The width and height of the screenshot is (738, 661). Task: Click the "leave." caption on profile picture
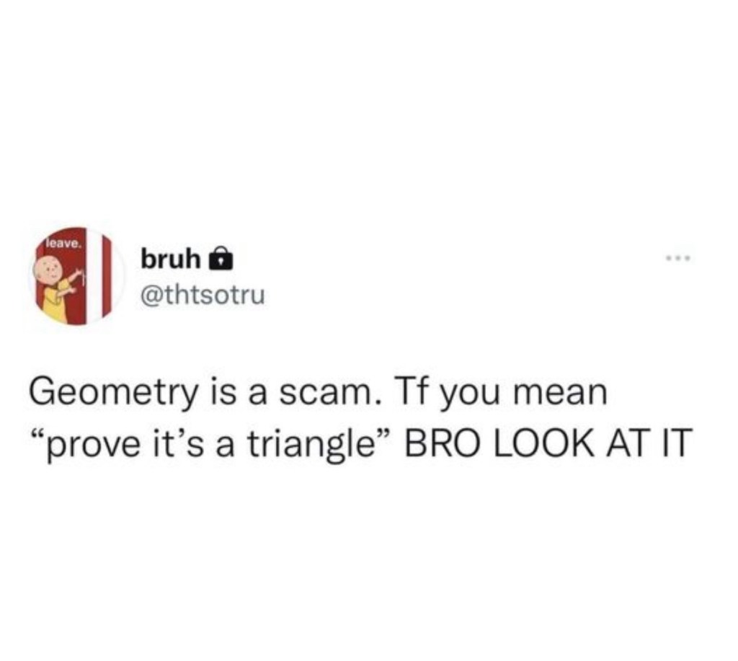pyautogui.click(x=64, y=244)
